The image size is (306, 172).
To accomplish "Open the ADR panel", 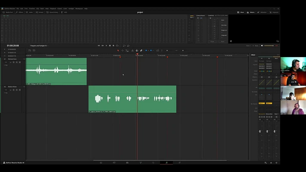I will coord(64,12).
